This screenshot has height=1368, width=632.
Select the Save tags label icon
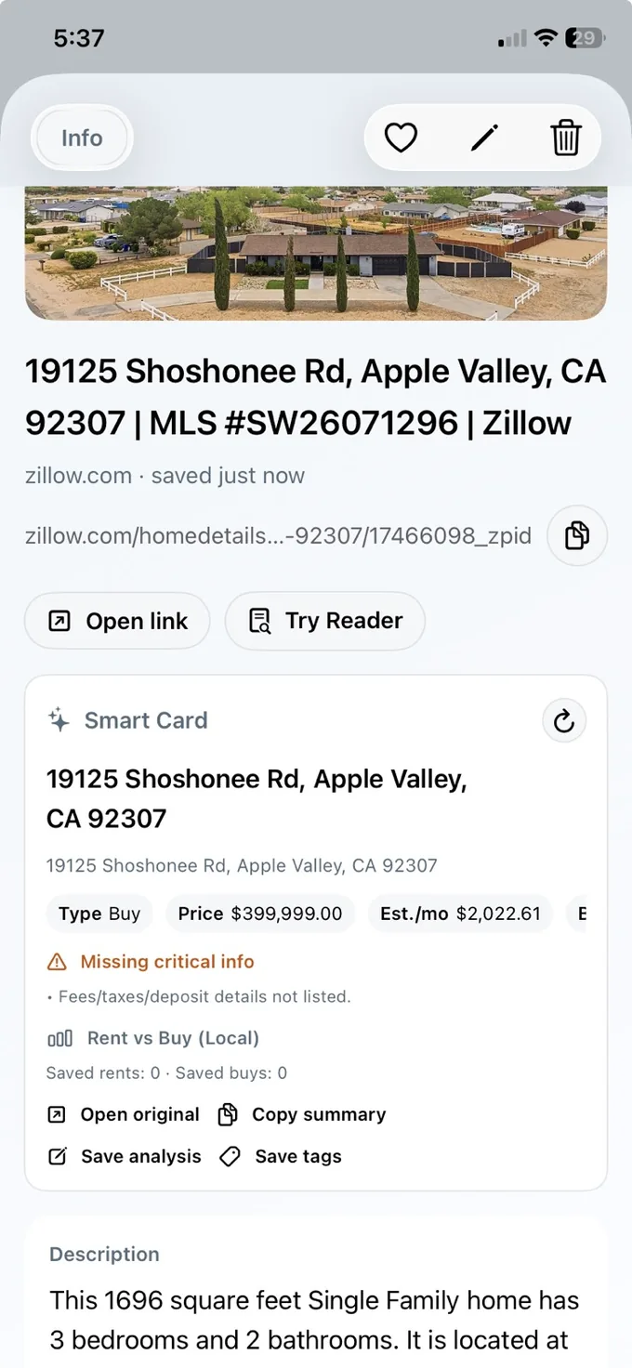230,1156
